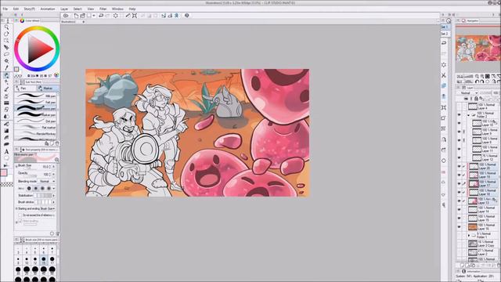Screen dimensions: 501x282
Task: Open the Animation menu
Action: 48,9
